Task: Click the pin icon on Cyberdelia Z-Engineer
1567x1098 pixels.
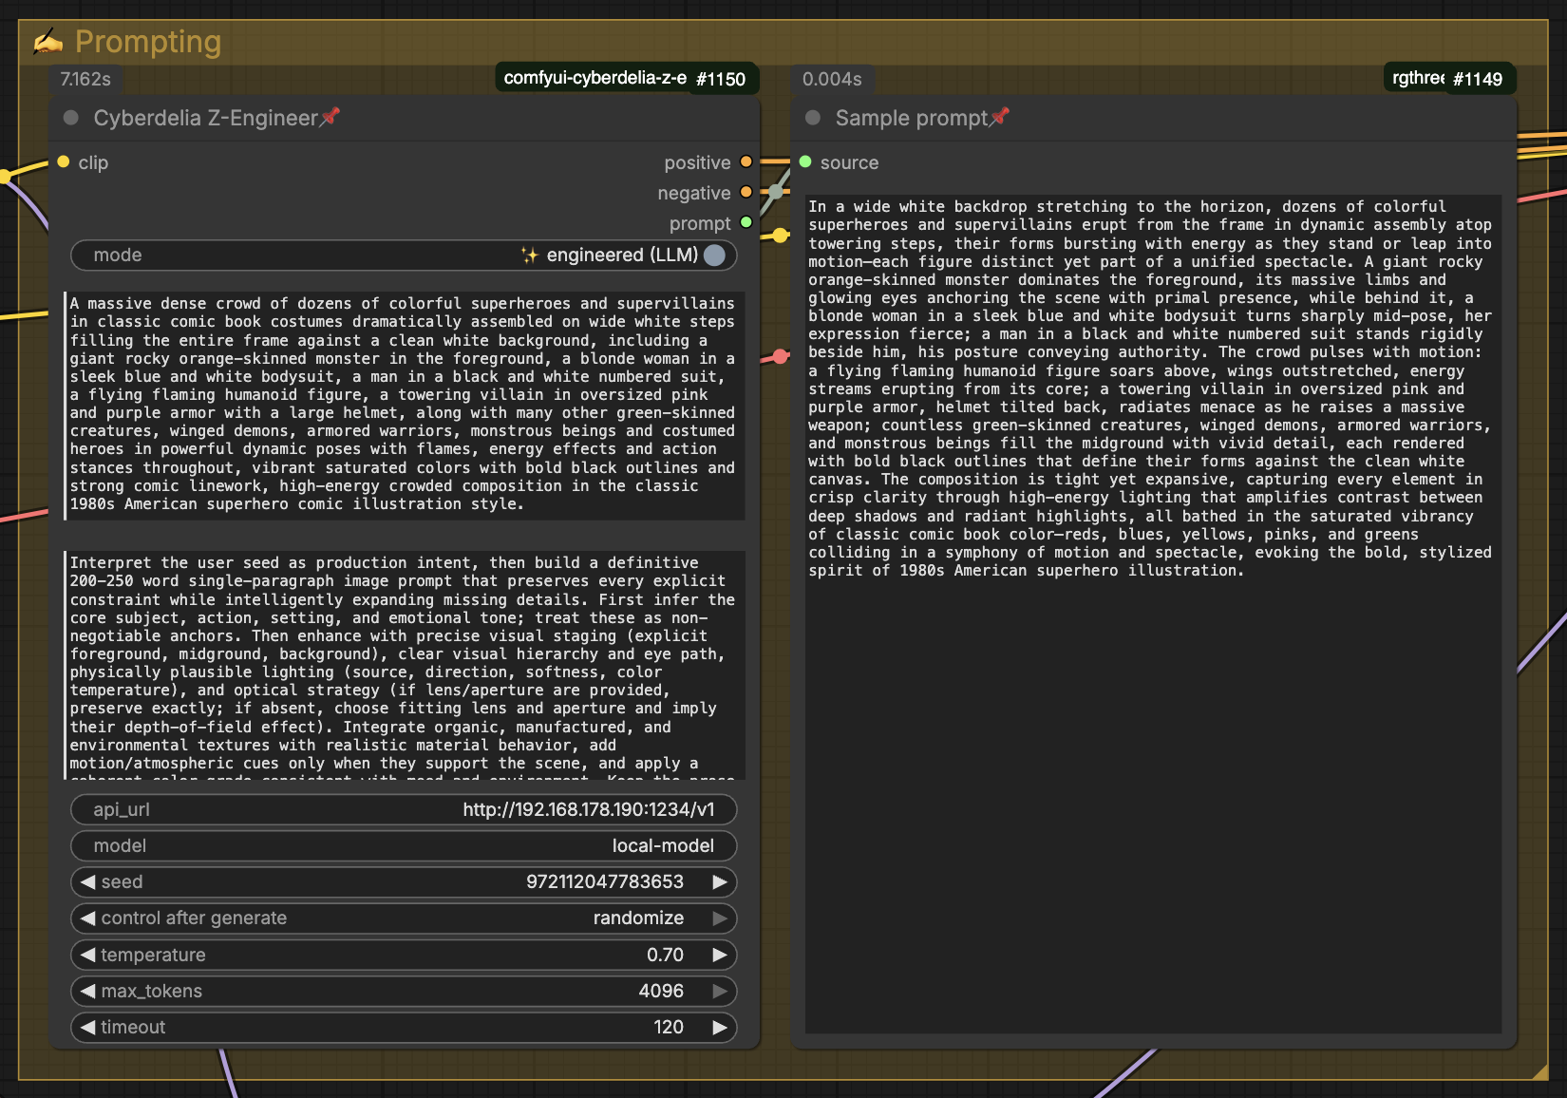Action: pos(330,117)
